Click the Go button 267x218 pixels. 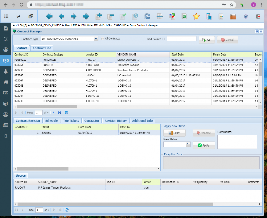click(207, 39)
